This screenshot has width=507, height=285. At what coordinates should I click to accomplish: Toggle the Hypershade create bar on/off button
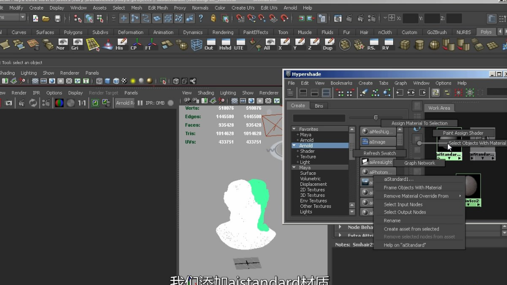290,93
